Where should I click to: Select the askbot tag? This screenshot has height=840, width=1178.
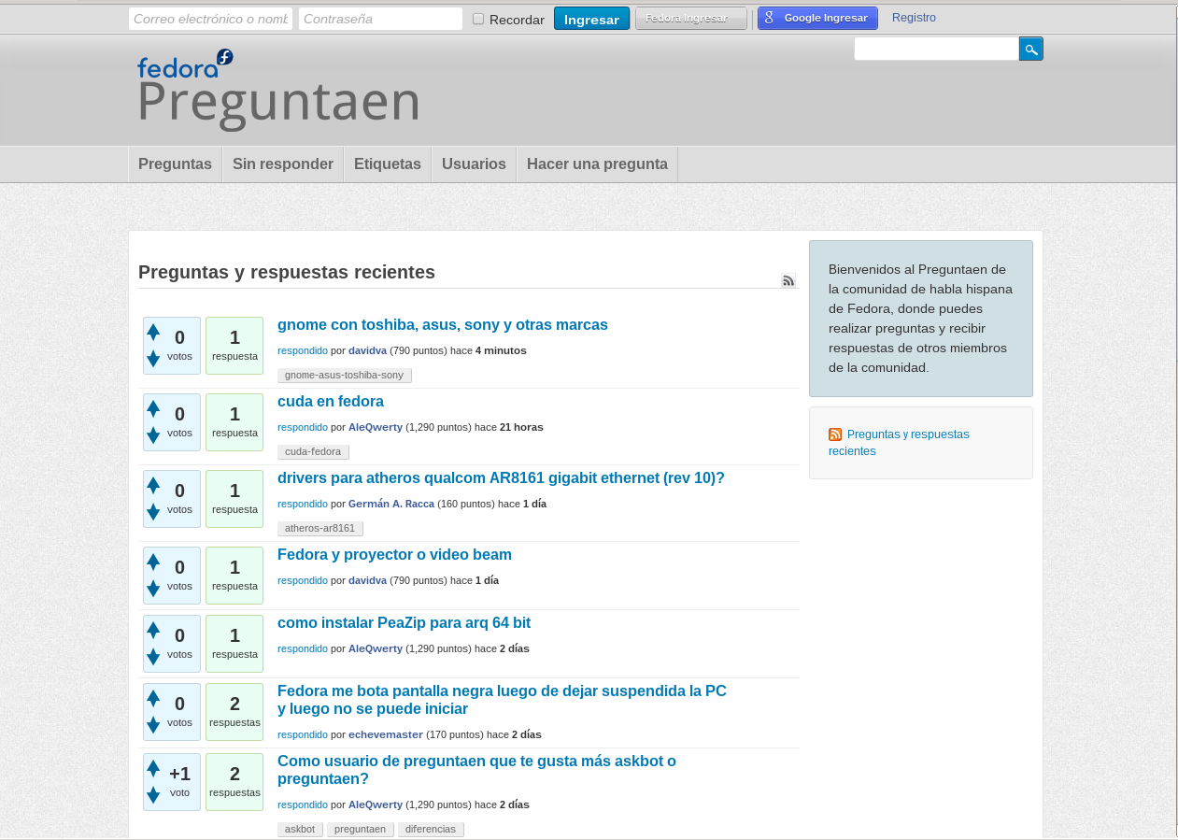[x=300, y=829]
